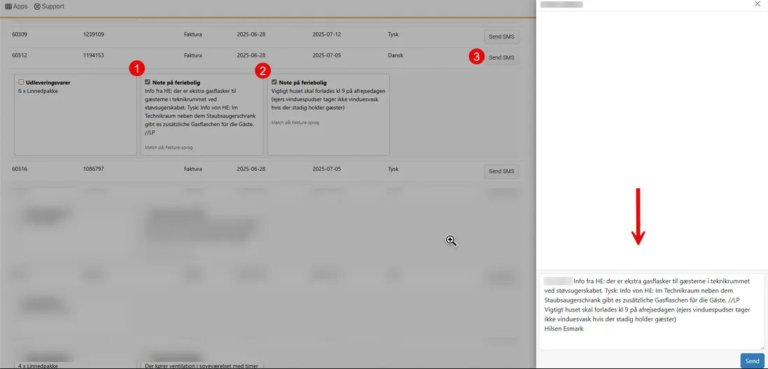
Task: Click the red number 2 marker
Action: [263, 70]
